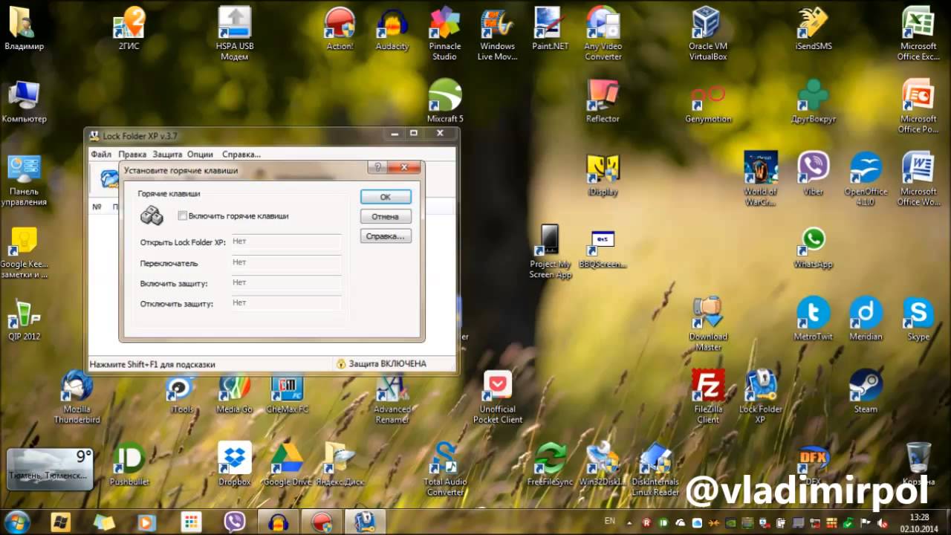Select the Microsoft Office Word desktop icon
The height and width of the screenshot is (535, 951).
918,179
